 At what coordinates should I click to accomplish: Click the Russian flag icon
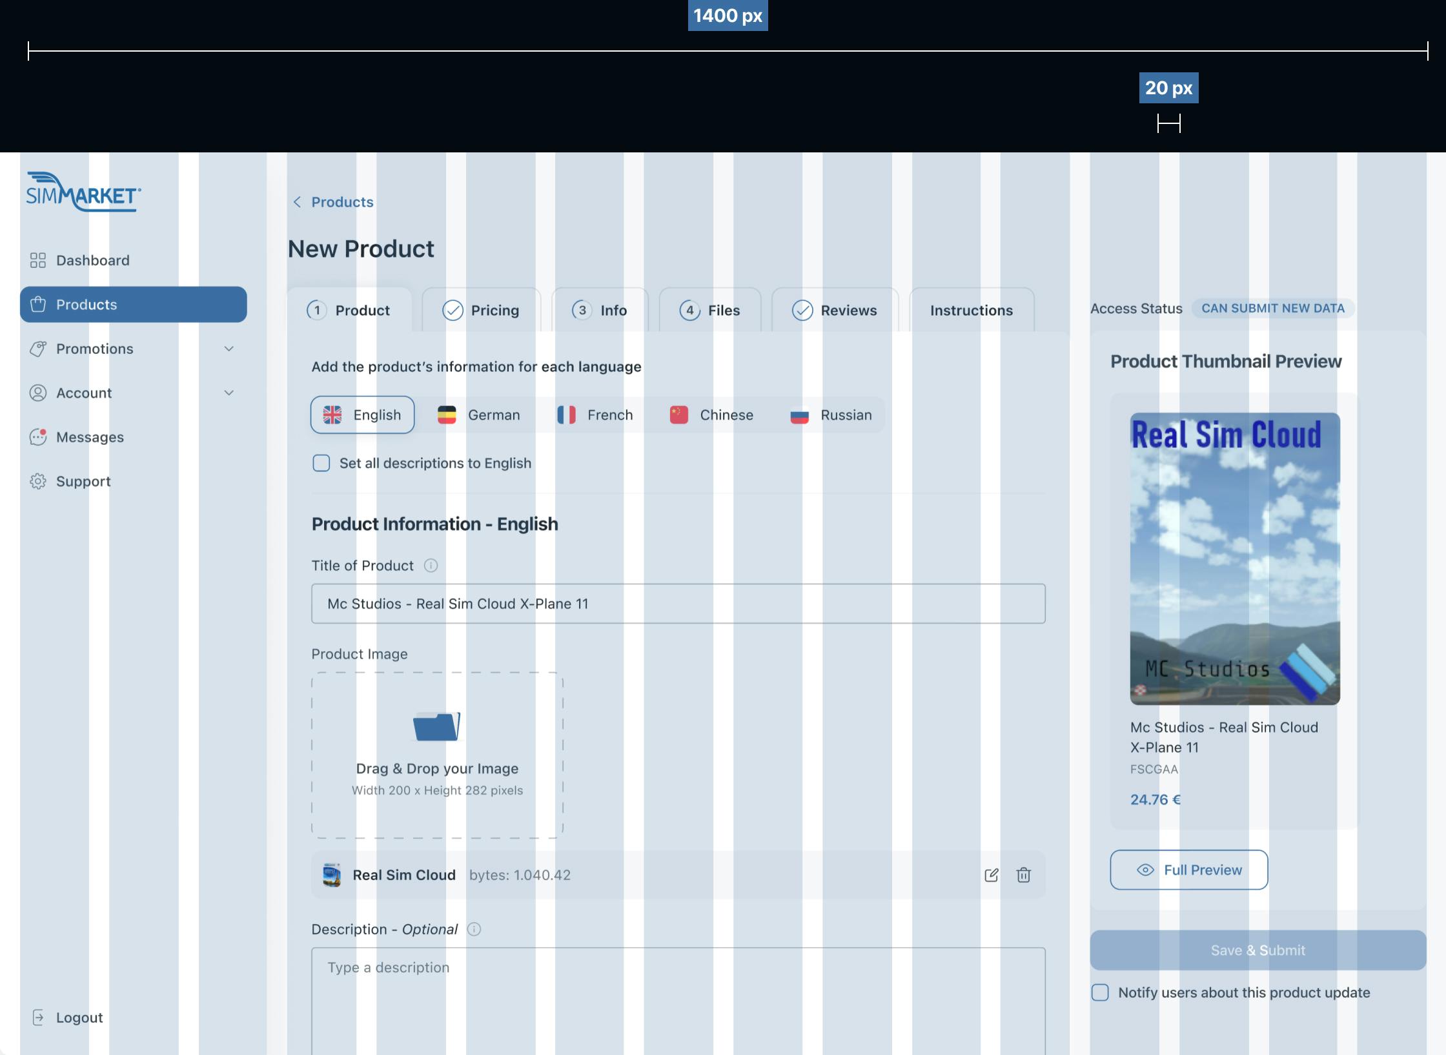pyautogui.click(x=800, y=415)
